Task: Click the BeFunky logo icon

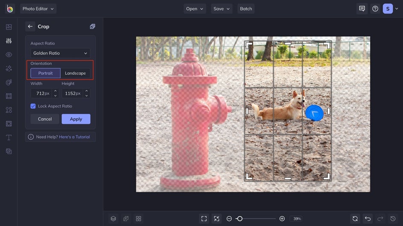Action: tap(10, 9)
